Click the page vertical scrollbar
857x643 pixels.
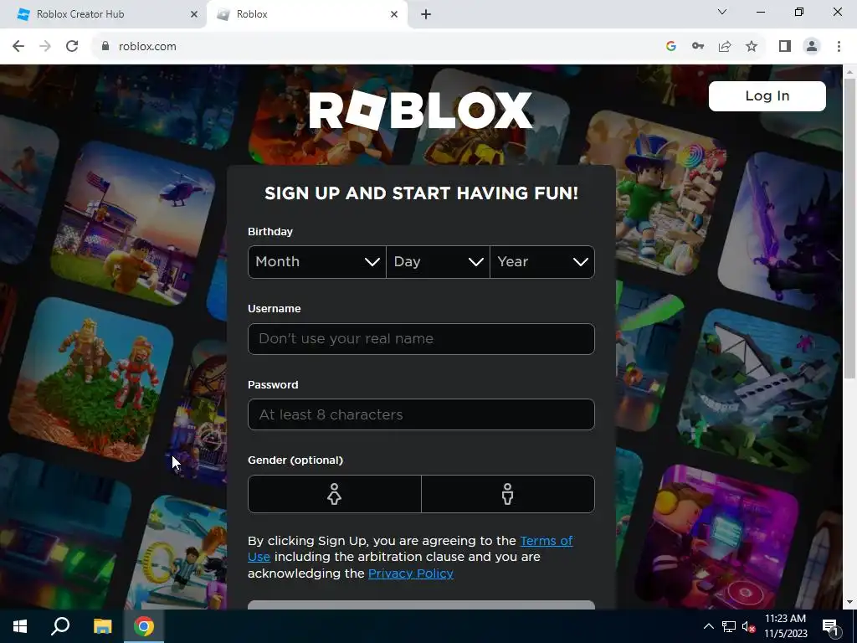849,228
